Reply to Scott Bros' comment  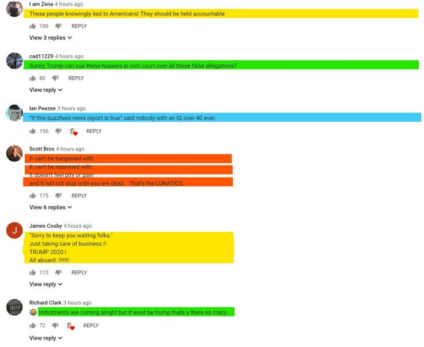click(79, 195)
